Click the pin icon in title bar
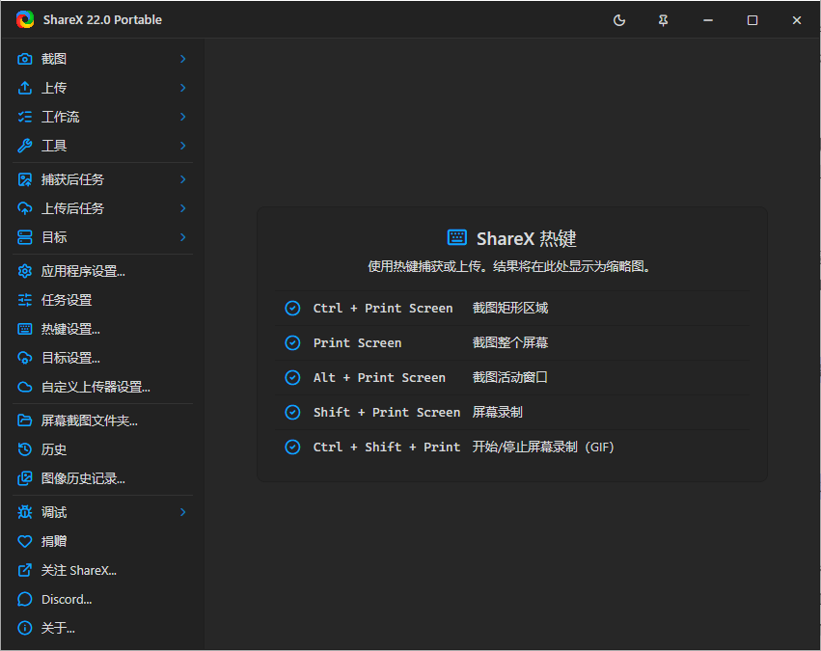This screenshot has width=821, height=651. (664, 20)
